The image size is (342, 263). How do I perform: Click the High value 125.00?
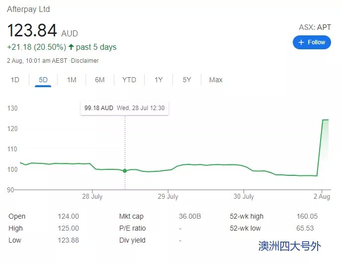click(x=68, y=228)
